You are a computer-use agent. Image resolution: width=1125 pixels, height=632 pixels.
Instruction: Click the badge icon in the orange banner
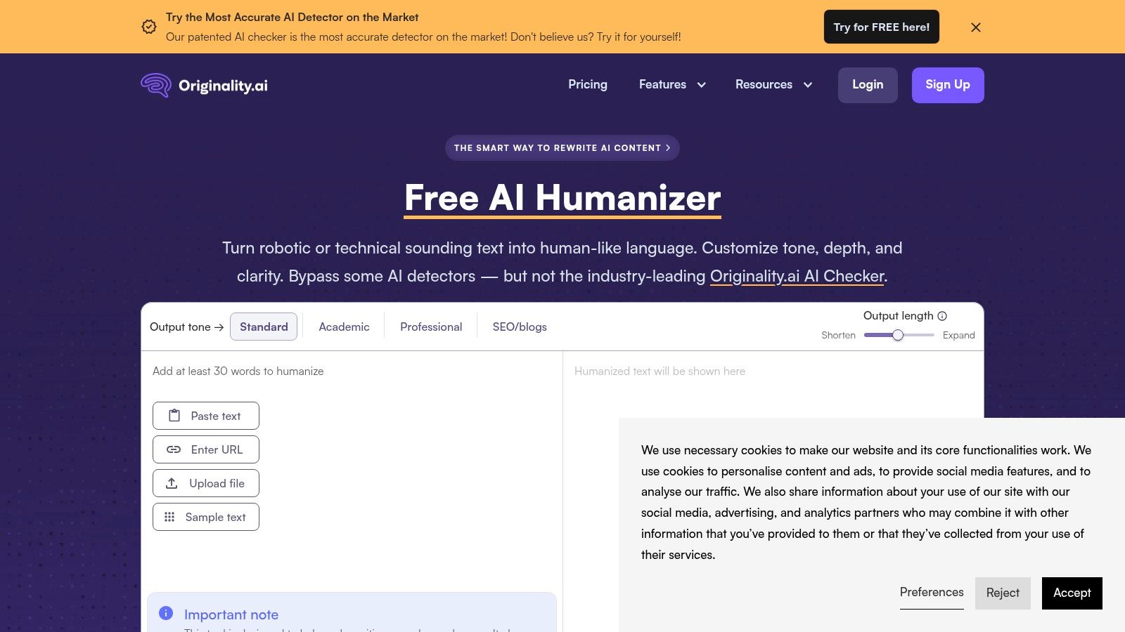[x=148, y=27]
